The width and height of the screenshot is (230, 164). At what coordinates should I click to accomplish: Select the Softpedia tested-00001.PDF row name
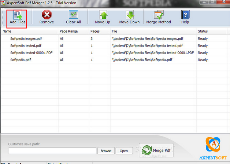click(31, 53)
